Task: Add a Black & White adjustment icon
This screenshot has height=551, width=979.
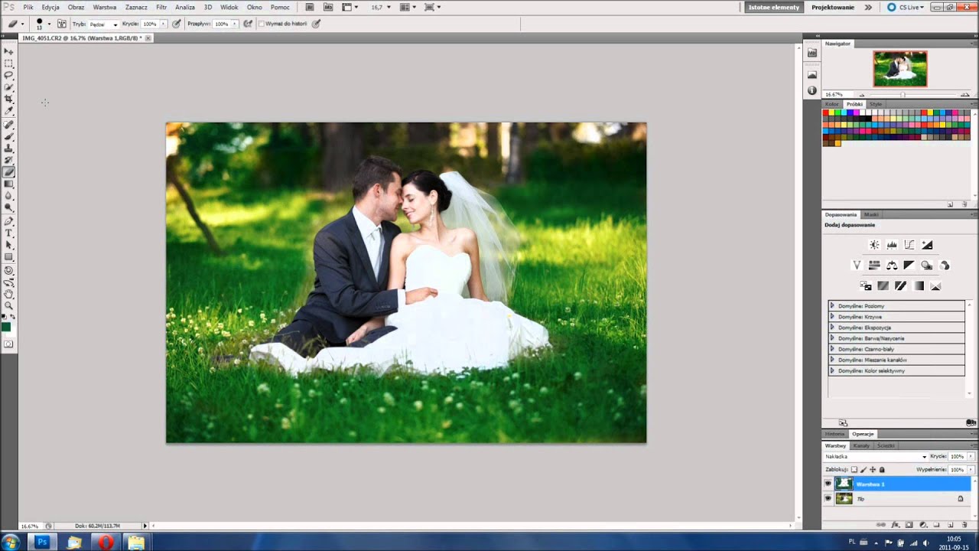Action: tap(909, 266)
